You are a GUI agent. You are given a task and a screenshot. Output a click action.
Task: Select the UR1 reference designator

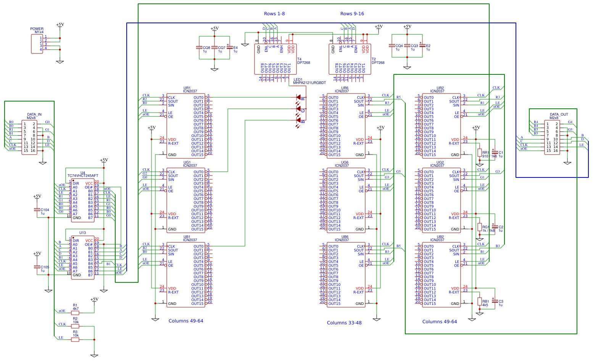click(x=187, y=88)
